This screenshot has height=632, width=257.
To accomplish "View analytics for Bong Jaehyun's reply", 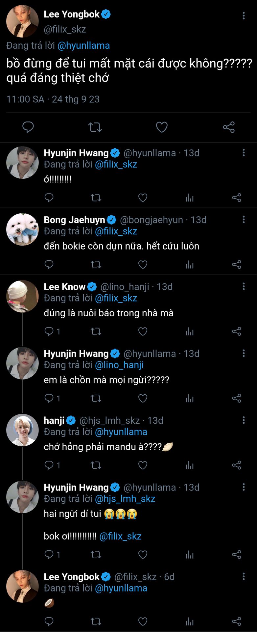I will (190, 264).
